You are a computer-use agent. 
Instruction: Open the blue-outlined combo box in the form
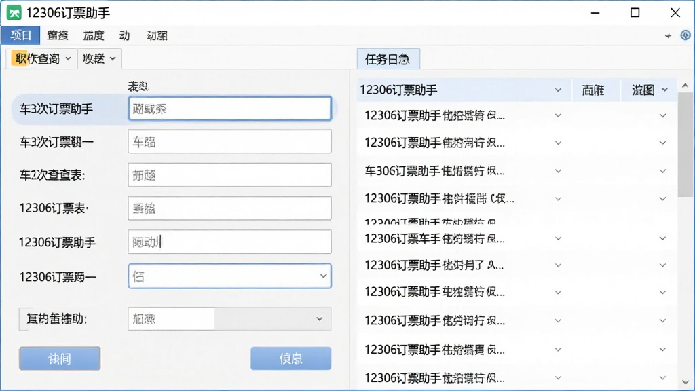click(229, 276)
